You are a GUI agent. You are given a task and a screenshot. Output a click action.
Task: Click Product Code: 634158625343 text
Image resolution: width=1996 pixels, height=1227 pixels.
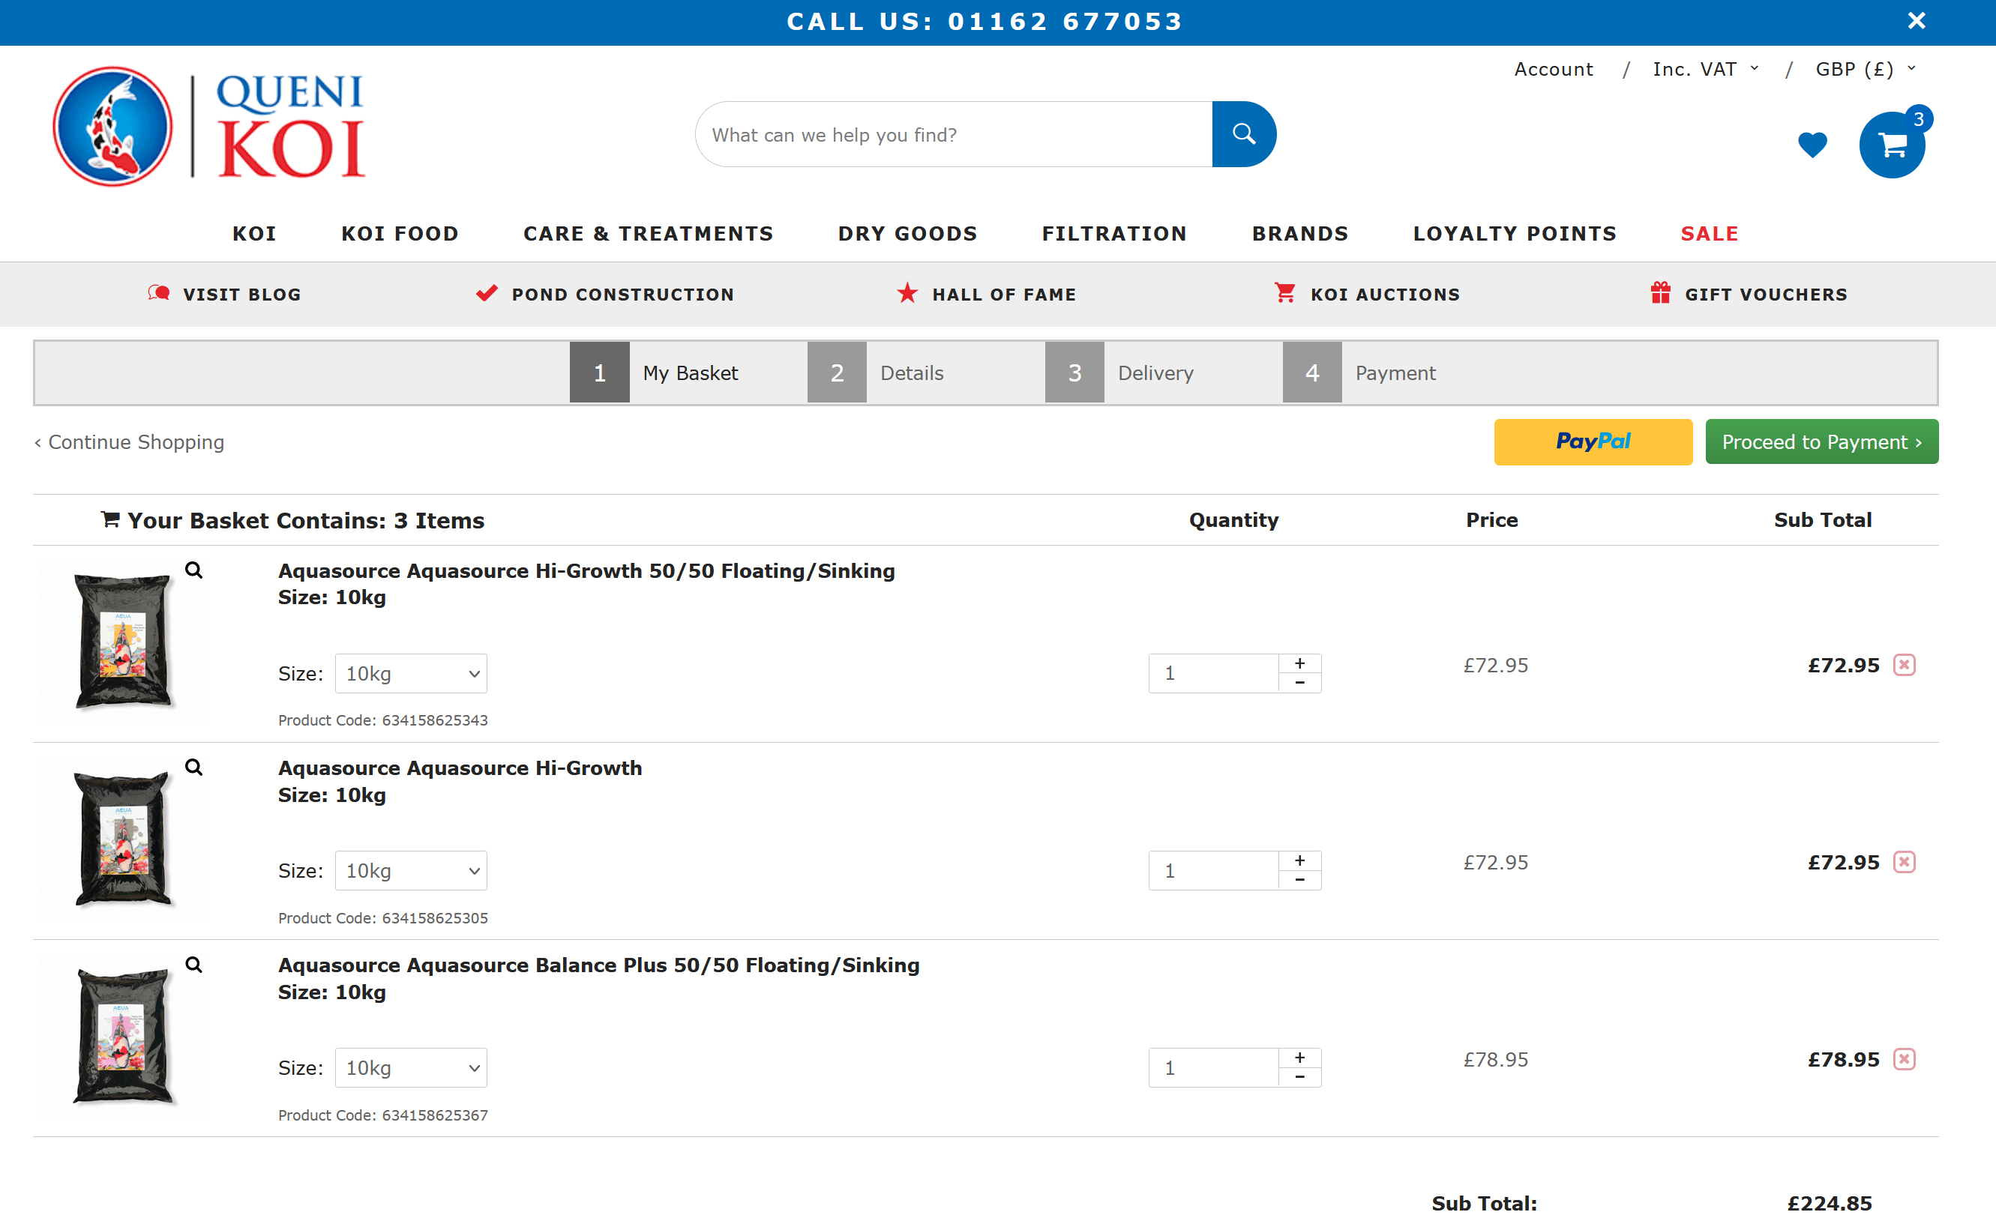pyautogui.click(x=382, y=720)
